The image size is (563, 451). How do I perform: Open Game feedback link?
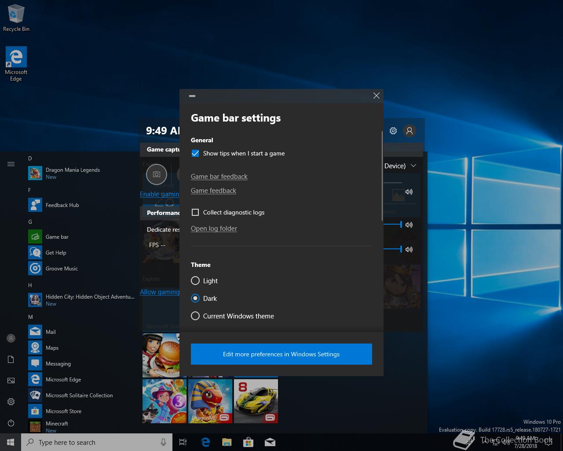tap(213, 191)
